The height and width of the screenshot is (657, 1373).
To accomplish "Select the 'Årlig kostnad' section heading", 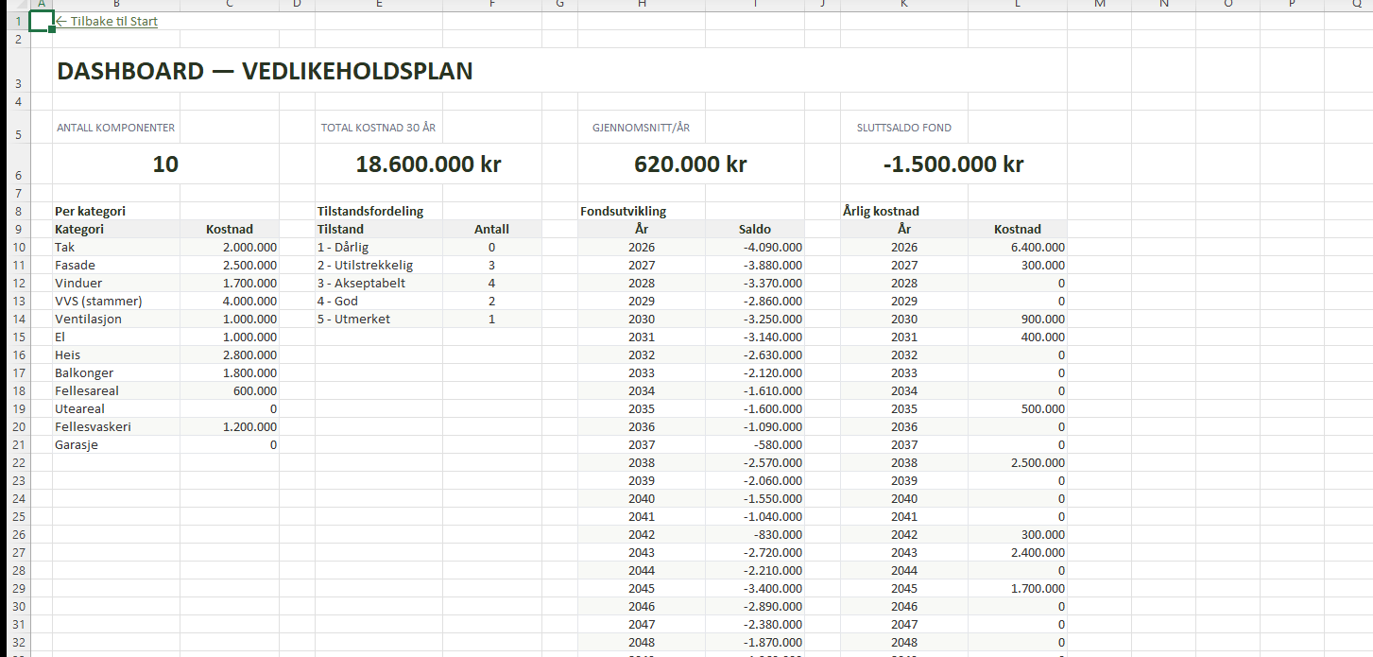I will 881,211.
